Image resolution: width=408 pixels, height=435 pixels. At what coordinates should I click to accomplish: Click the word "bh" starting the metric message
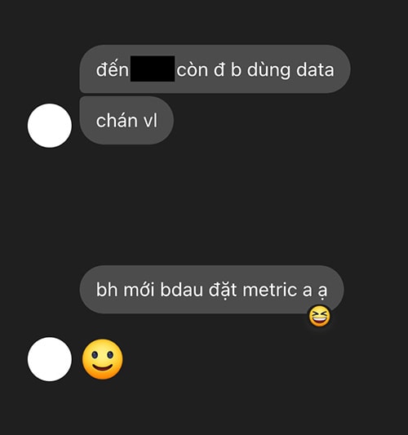[x=107, y=290]
